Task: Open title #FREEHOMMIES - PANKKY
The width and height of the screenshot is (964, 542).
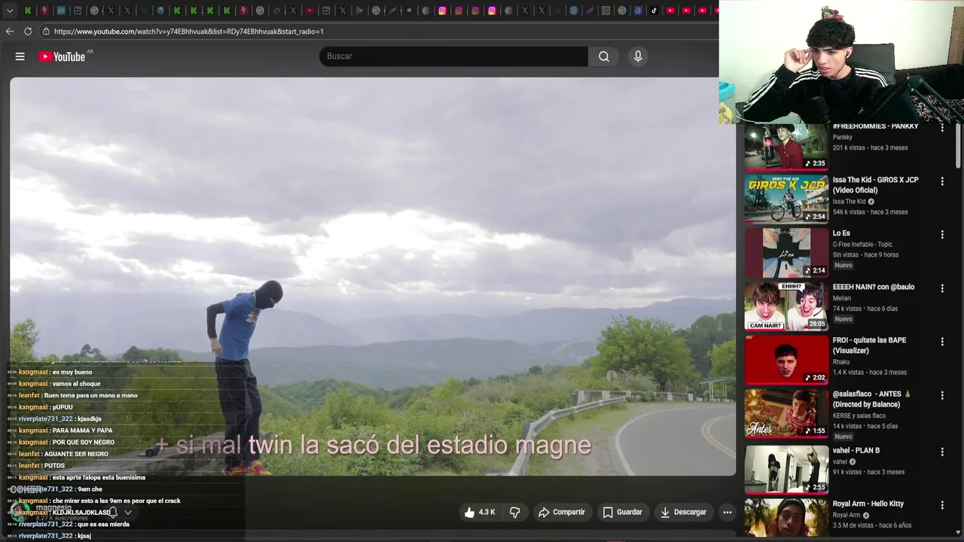Action: [875, 126]
